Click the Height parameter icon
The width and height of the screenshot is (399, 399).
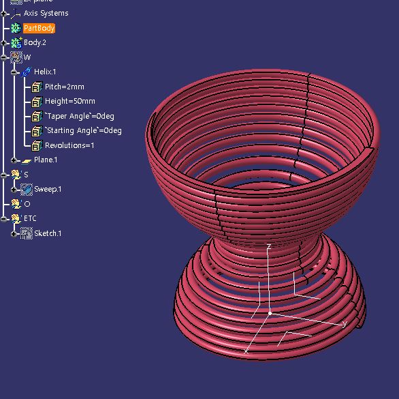click(37, 102)
